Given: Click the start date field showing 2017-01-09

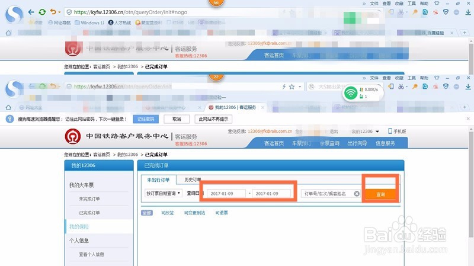Looking at the screenshot, I should 226,194.
